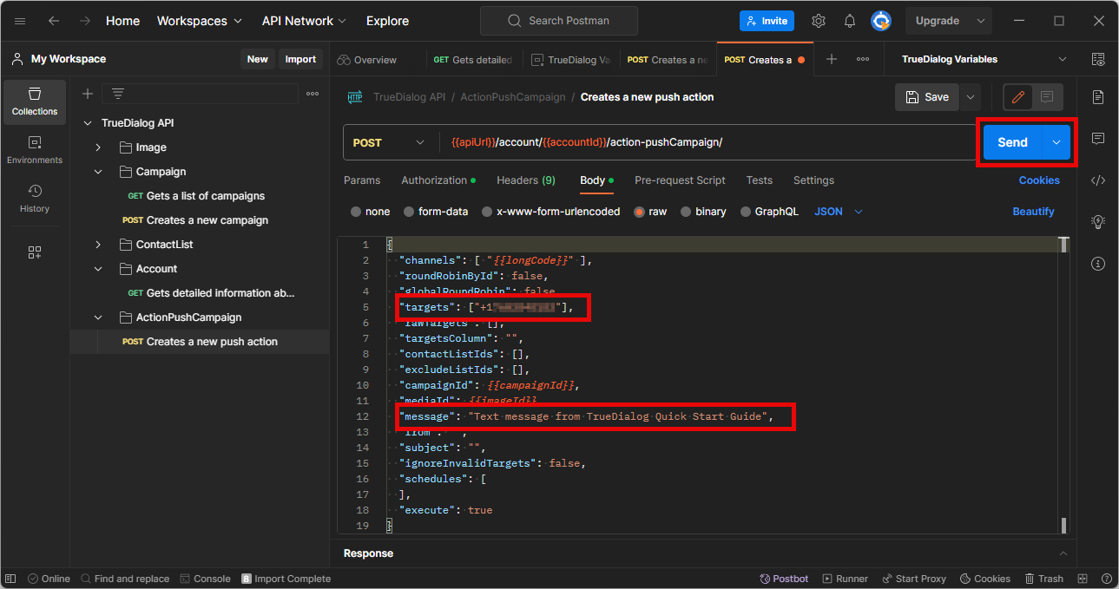Collapse the Campaign folder
The width and height of the screenshot is (1119, 589).
pyautogui.click(x=98, y=172)
